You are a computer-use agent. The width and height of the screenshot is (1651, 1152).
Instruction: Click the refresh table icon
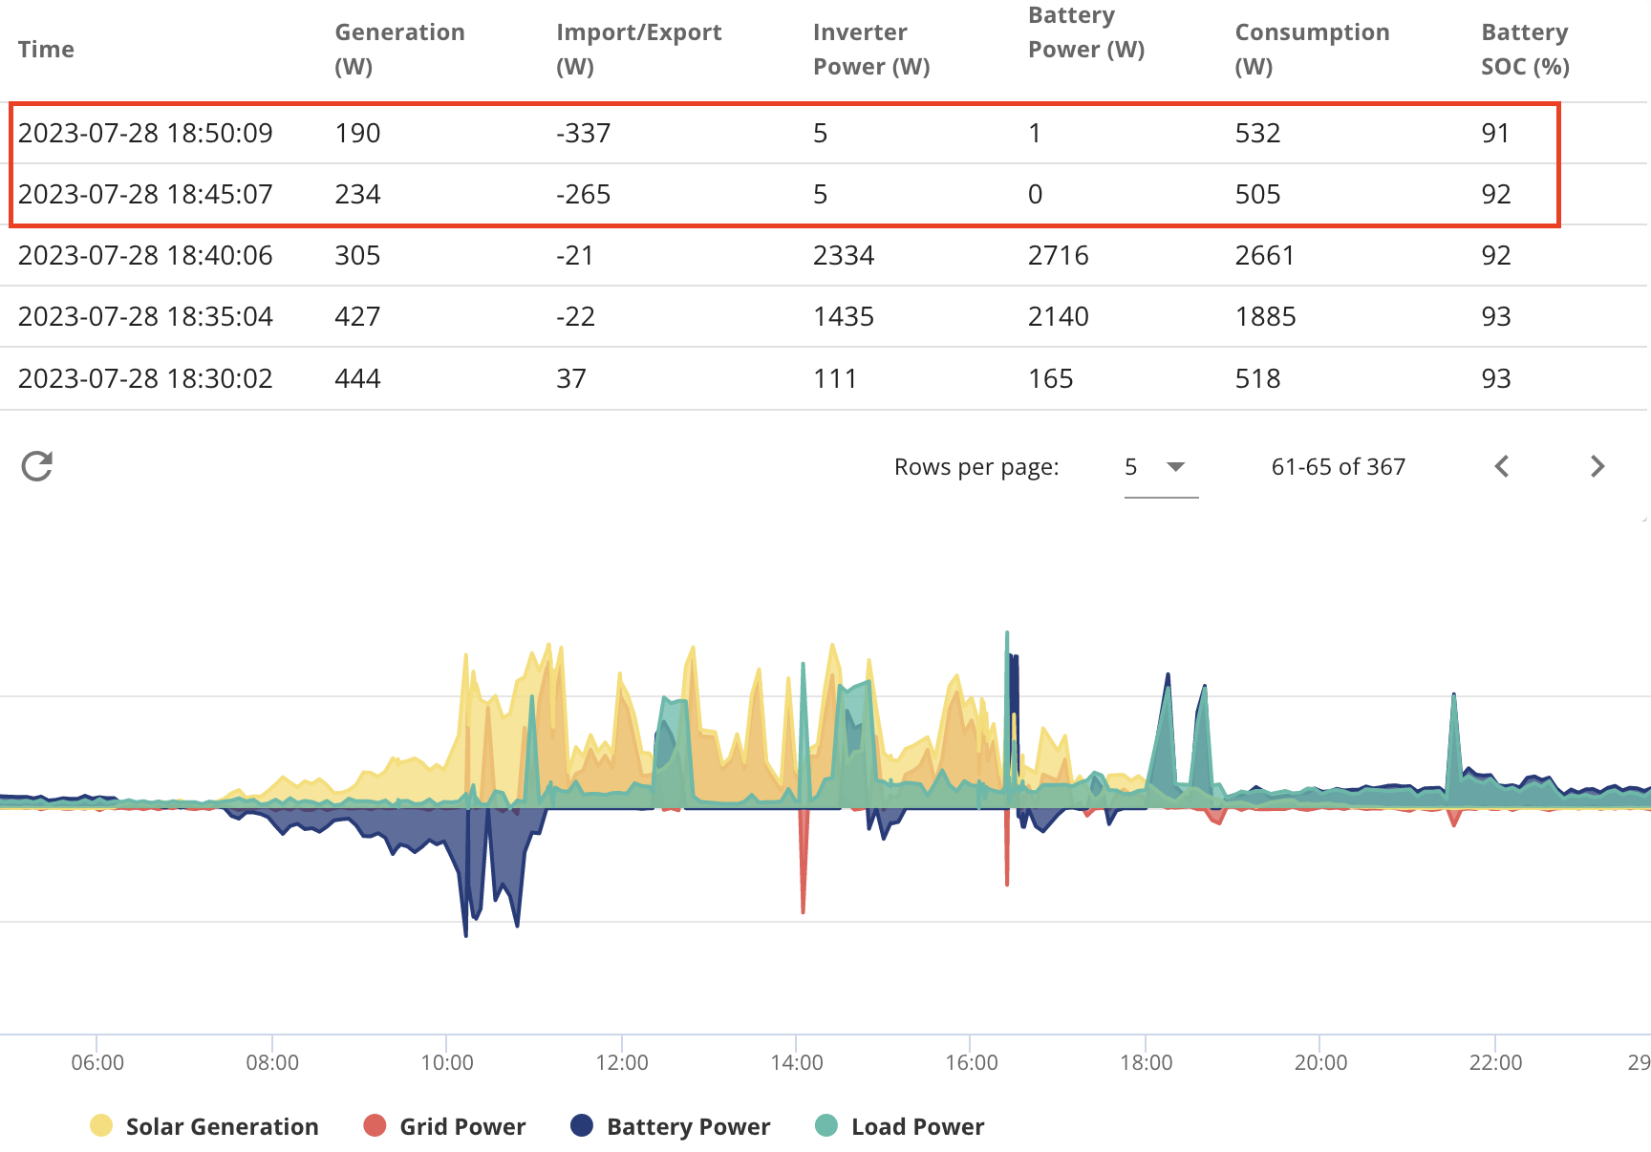pyautogui.click(x=37, y=466)
